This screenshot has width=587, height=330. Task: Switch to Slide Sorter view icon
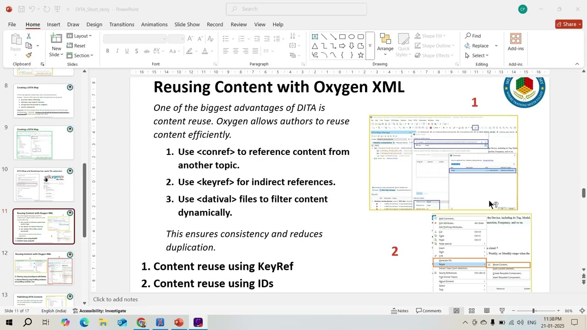tap(471, 311)
